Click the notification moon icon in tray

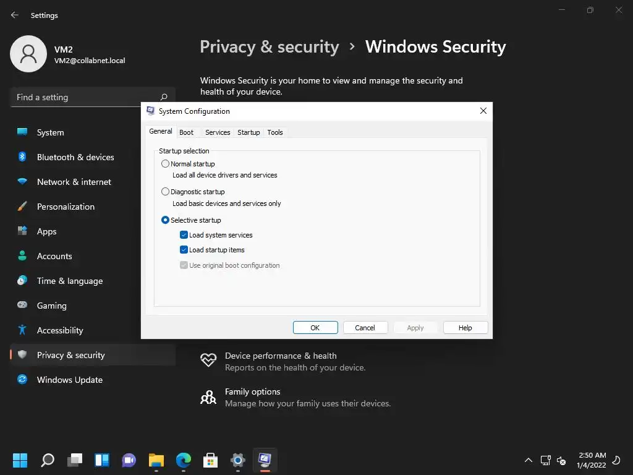616,460
